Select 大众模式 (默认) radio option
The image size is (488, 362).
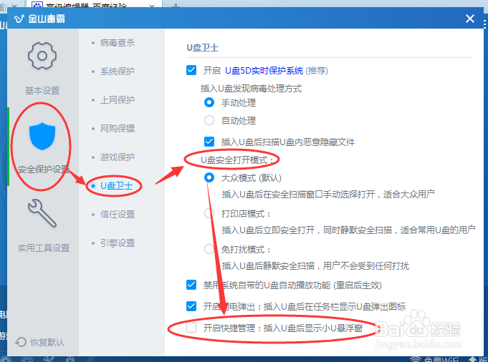[209, 177]
